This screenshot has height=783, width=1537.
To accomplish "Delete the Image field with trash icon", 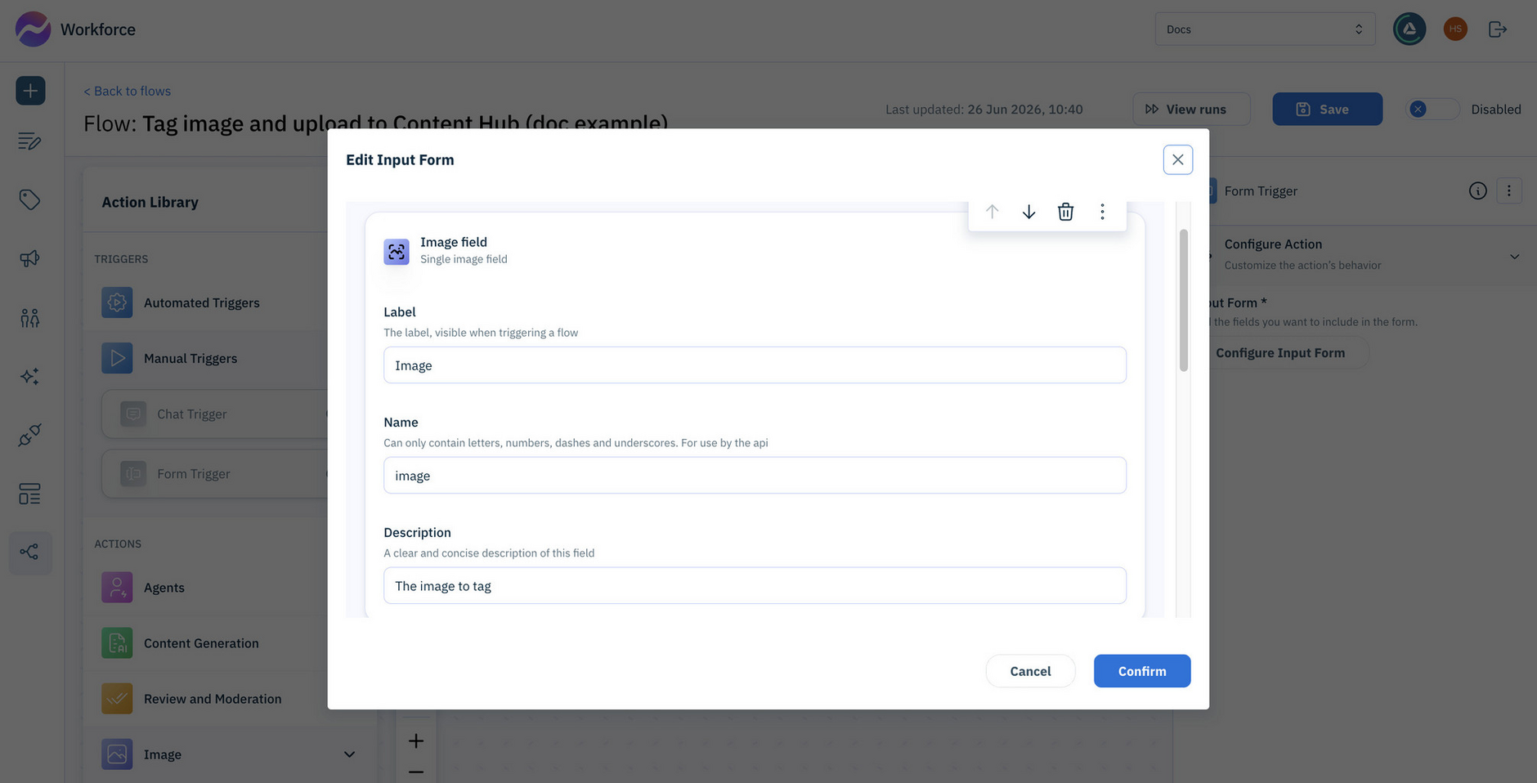I will point(1065,212).
